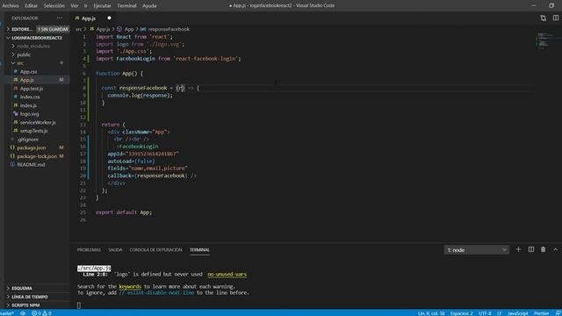Open logo.svg file

[x=29, y=114]
